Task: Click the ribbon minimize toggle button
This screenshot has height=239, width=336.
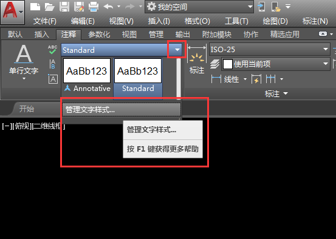Action: 323,34
